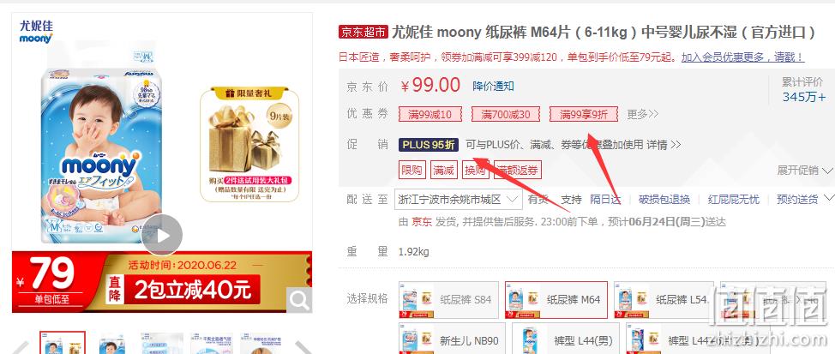Open the 加入会员优惠更多 membership link

tap(742, 57)
